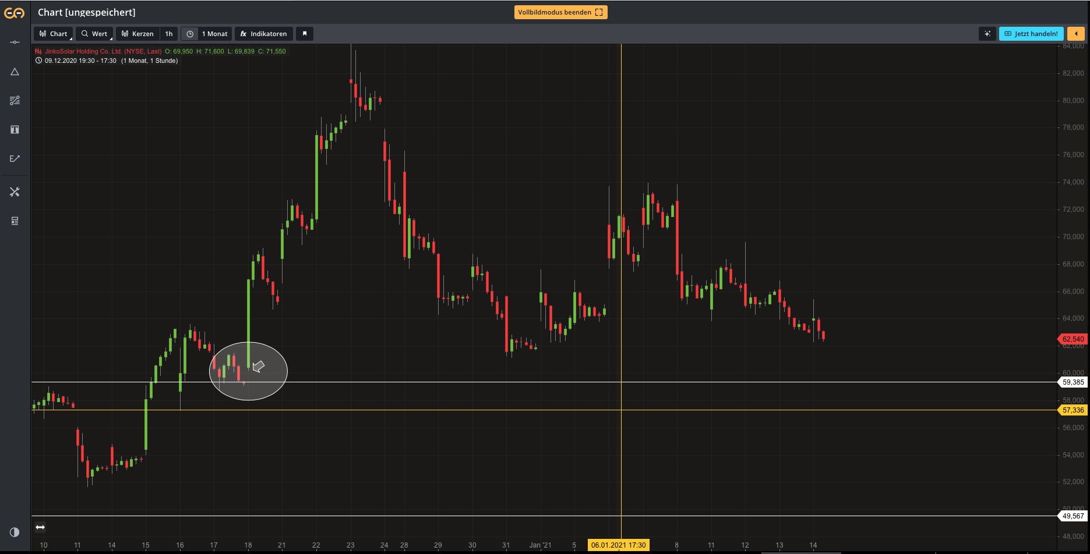Click the orange 57,336 price label
This screenshot has width=1090, height=554.
click(x=1073, y=410)
